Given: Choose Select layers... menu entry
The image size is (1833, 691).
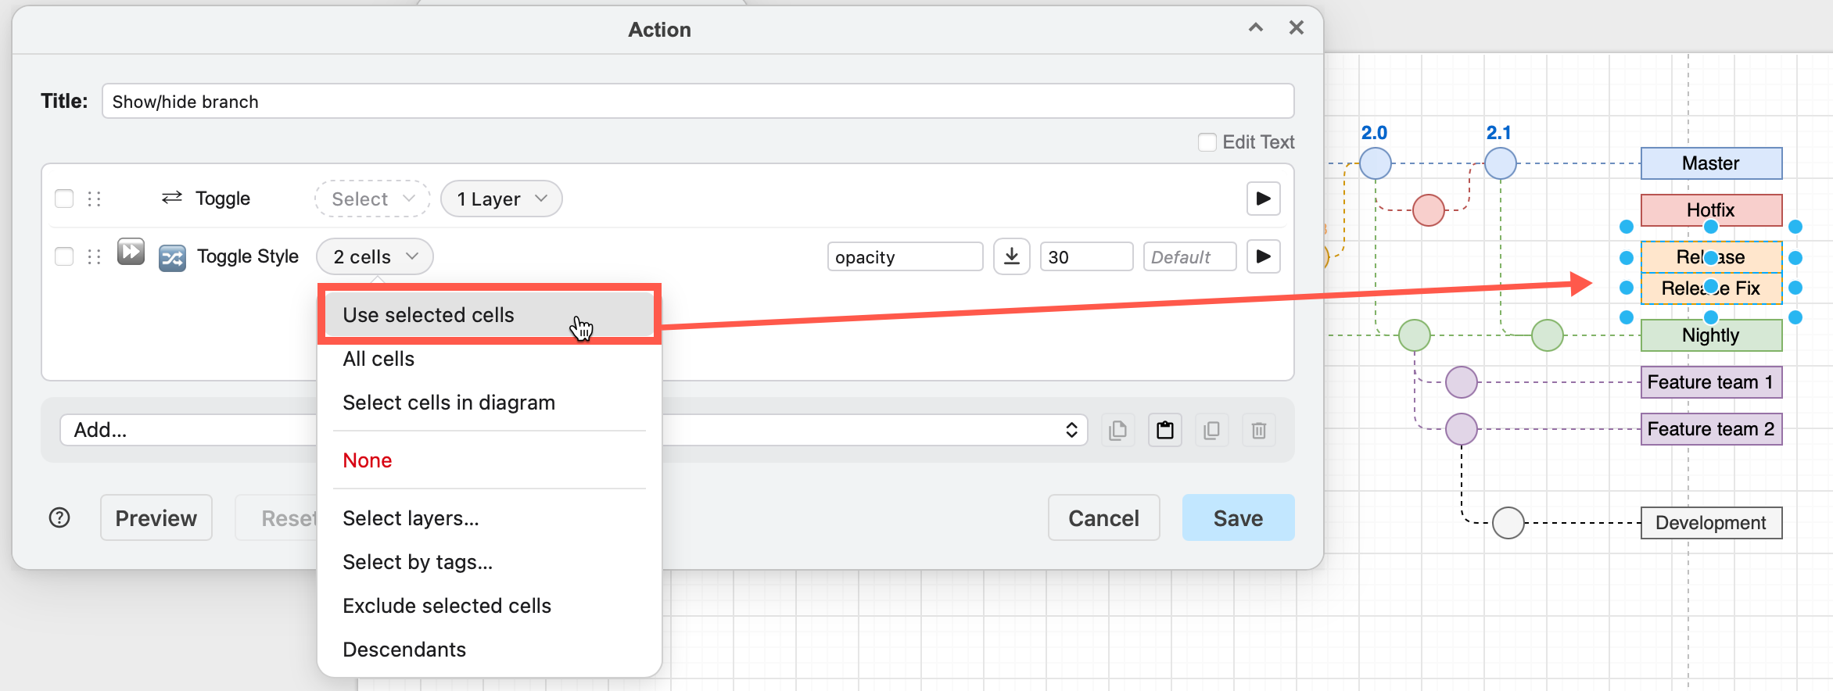Looking at the screenshot, I should click(x=490, y=518).
